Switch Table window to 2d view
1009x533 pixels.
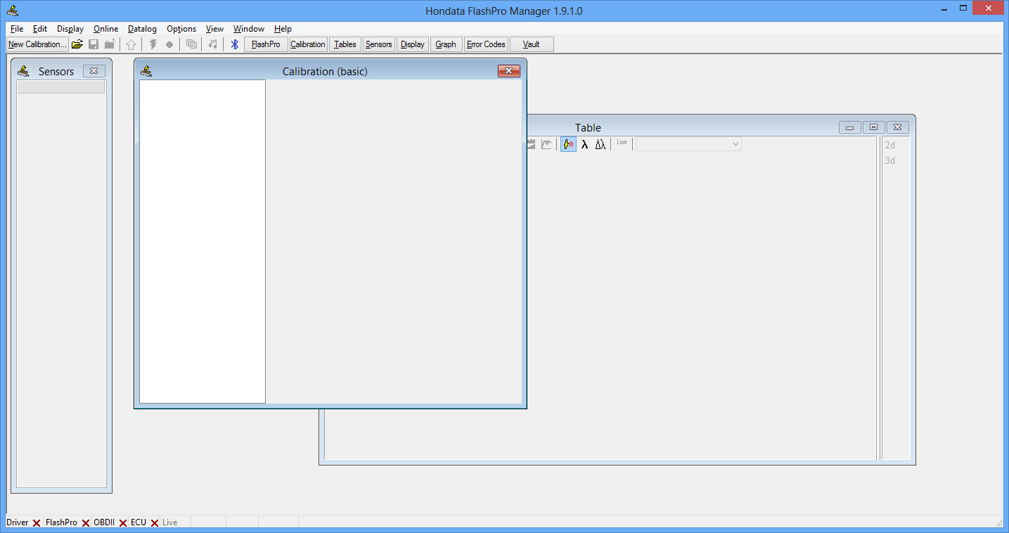(890, 145)
